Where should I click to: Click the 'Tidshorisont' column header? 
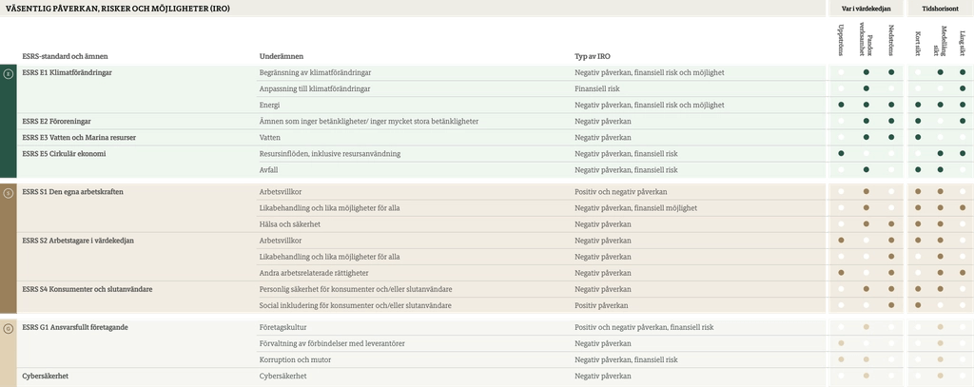coord(939,8)
